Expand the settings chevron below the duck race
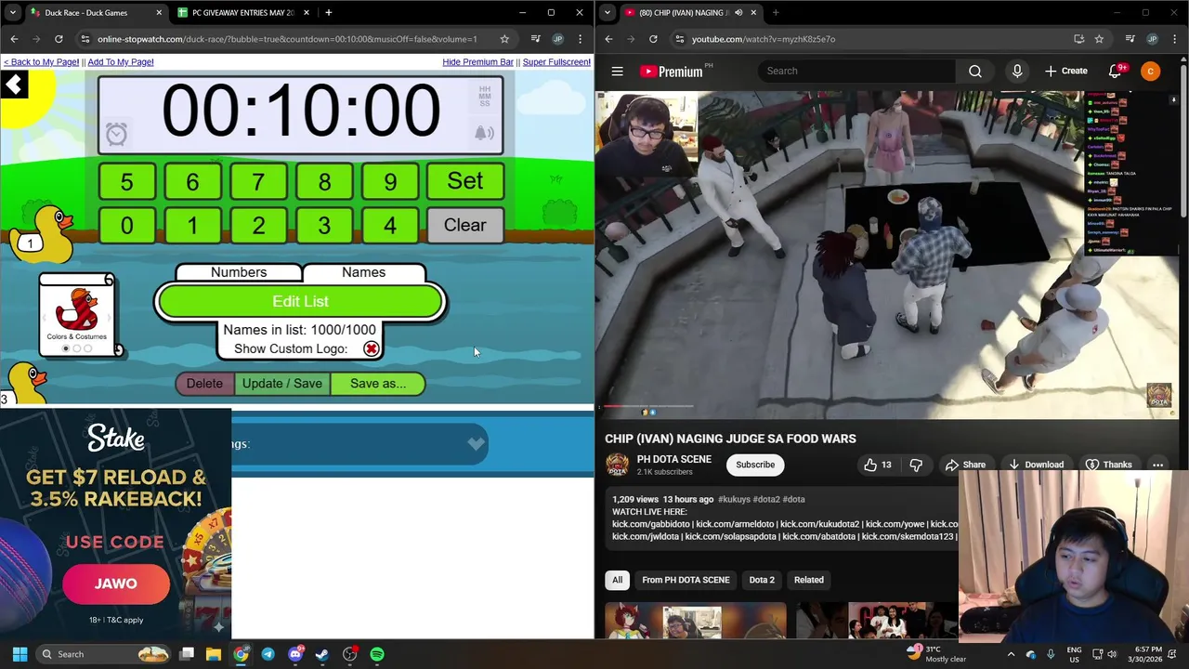The height and width of the screenshot is (669, 1189). pos(476,443)
